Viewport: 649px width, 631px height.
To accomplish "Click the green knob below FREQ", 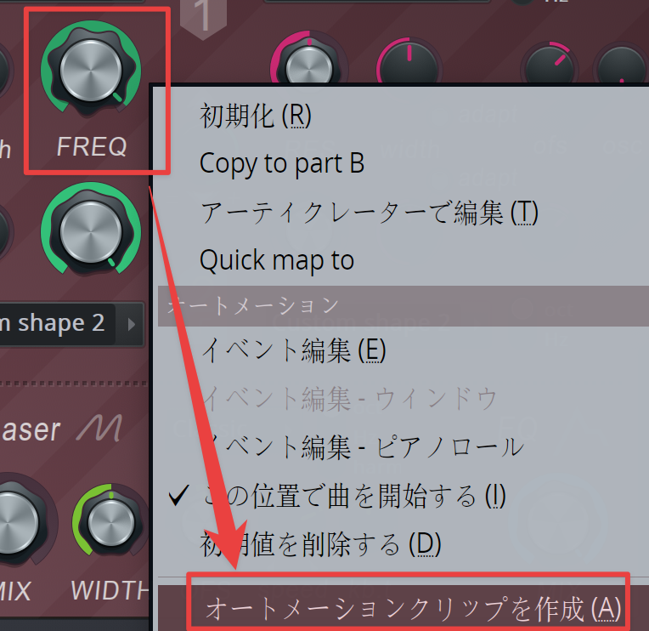I will point(91,231).
